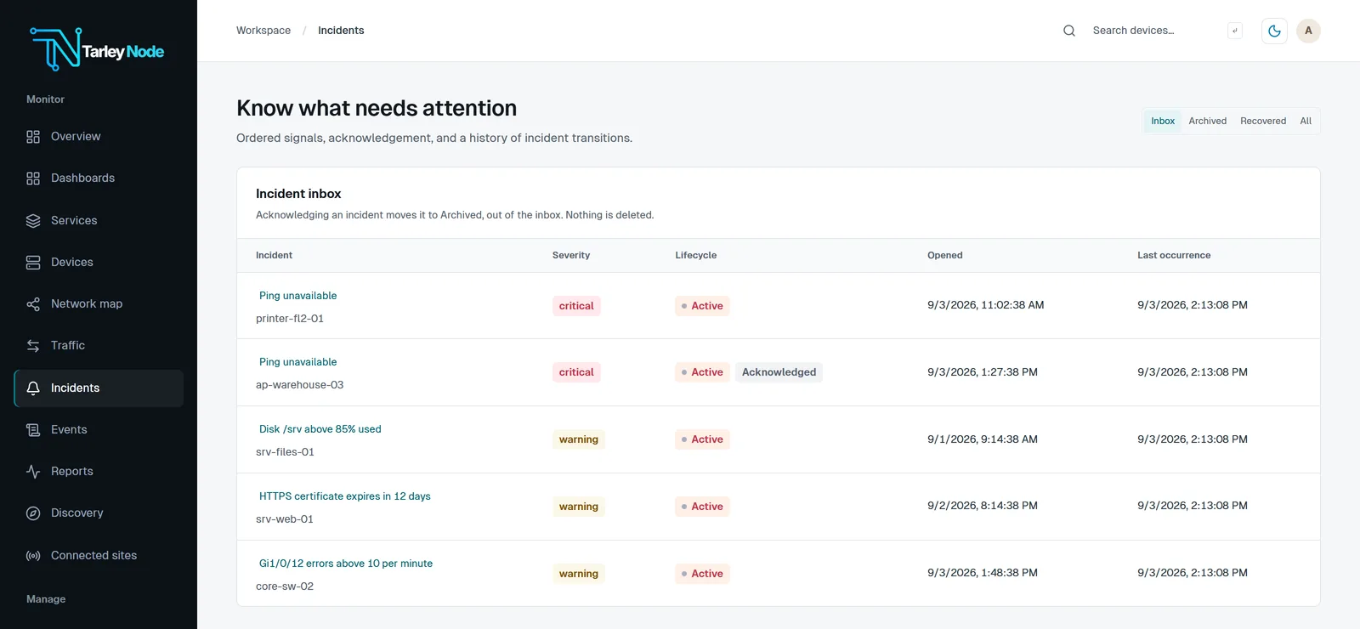Click the enter key hint in search
This screenshot has width=1360, height=629.
(x=1235, y=31)
